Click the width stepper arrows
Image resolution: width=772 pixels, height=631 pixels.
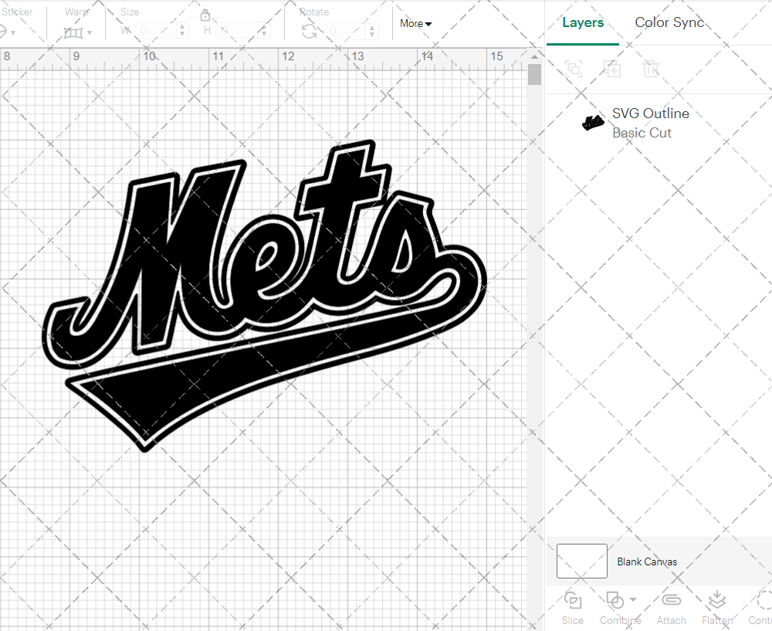coord(183,31)
